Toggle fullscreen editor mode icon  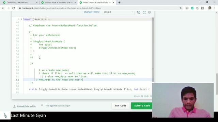pos(144,12)
